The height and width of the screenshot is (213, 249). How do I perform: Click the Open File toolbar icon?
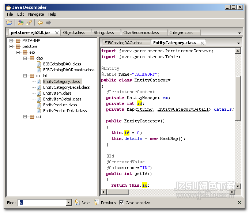point(9,23)
